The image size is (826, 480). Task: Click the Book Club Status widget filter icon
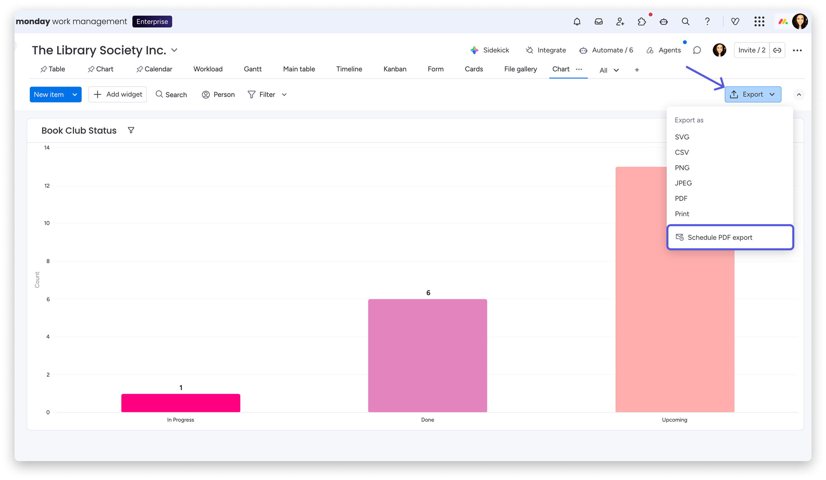click(131, 131)
